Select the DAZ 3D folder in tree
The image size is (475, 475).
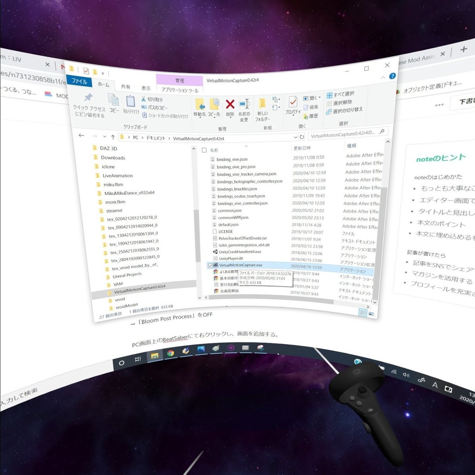pyautogui.click(x=108, y=148)
